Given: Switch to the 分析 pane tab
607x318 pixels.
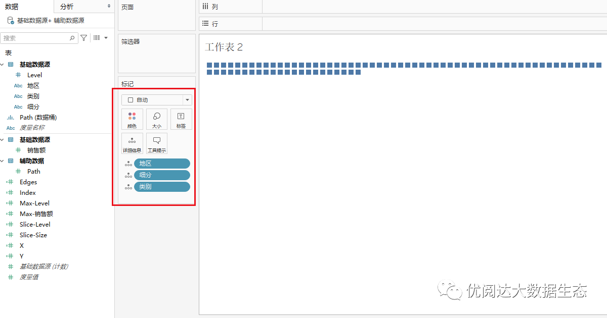Looking at the screenshot, I should point(67,7).
